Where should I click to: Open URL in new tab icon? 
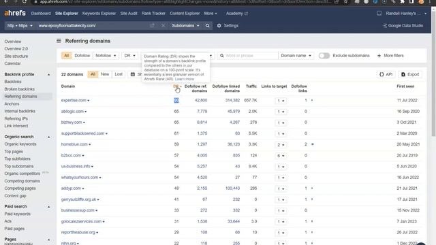click(152, 26)
